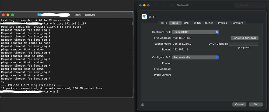Open the WINS tab

[x=197, y=23]
